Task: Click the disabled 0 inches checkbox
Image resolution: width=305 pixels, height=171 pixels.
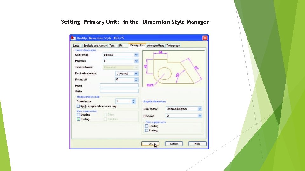Action: pyautogui.click(x=105, y=119)
